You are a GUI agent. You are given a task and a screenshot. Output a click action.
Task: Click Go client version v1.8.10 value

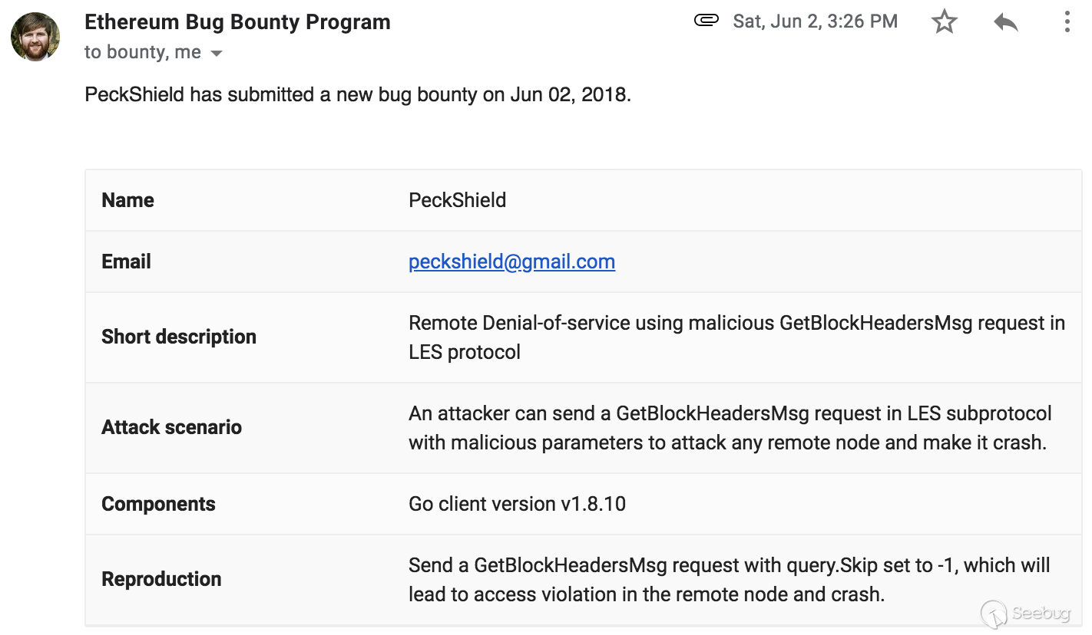point(517,504)
